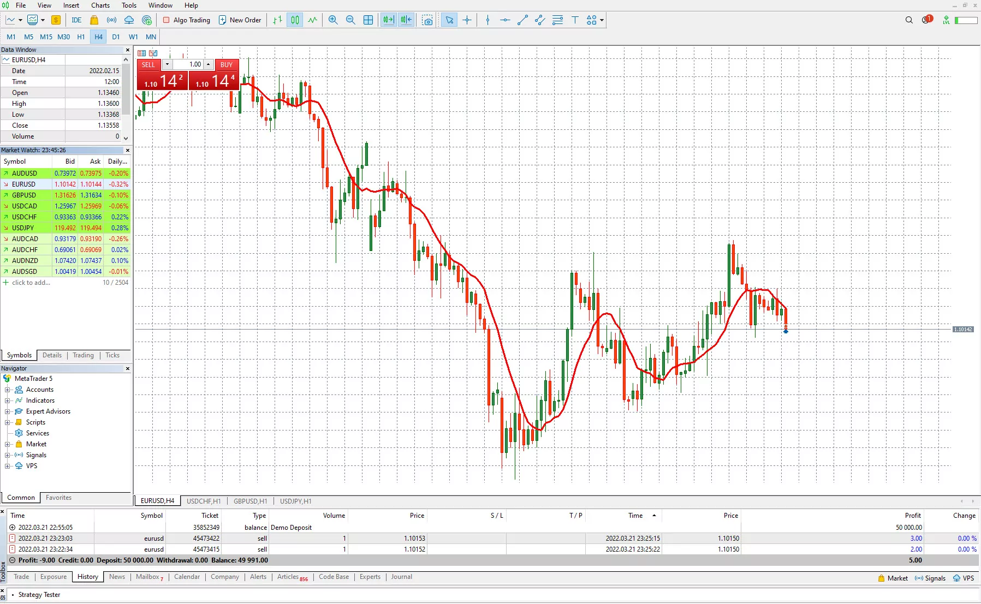Switch chart to line chart icon

coord(312,20)
